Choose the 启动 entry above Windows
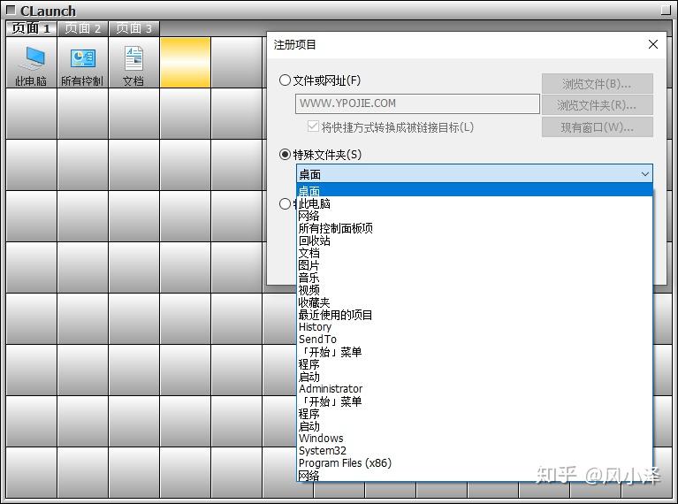The width and height of the screenshot is (678, 504). pyautogui.click(x=475, y=426)
